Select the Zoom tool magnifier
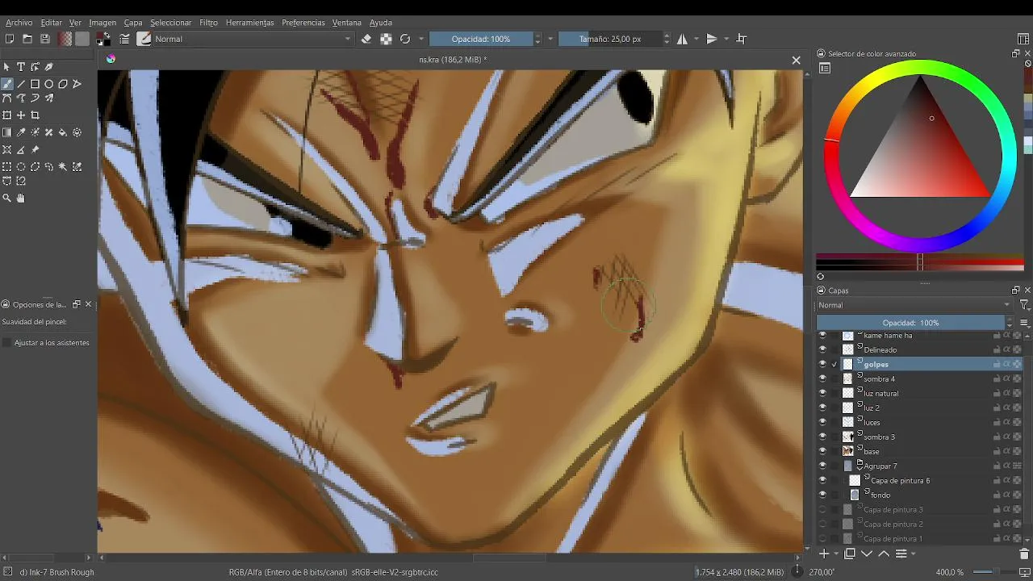1033x581 pixels. tap(7, 198)
